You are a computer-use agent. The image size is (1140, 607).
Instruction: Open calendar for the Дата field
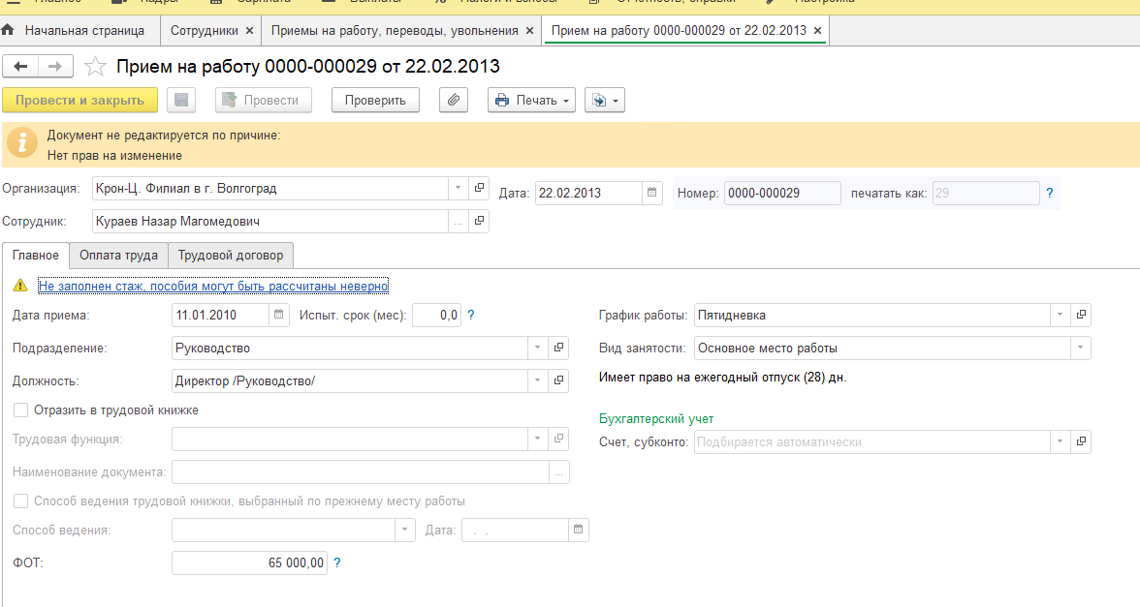point(652,193)
